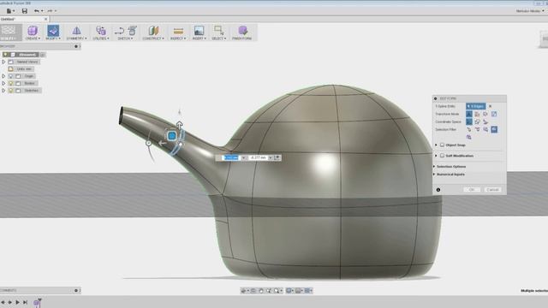The height and width of the screenshot is (308, 548).
Task: Open the SELECT dropdown menu
Action: (x=219, y=38)
